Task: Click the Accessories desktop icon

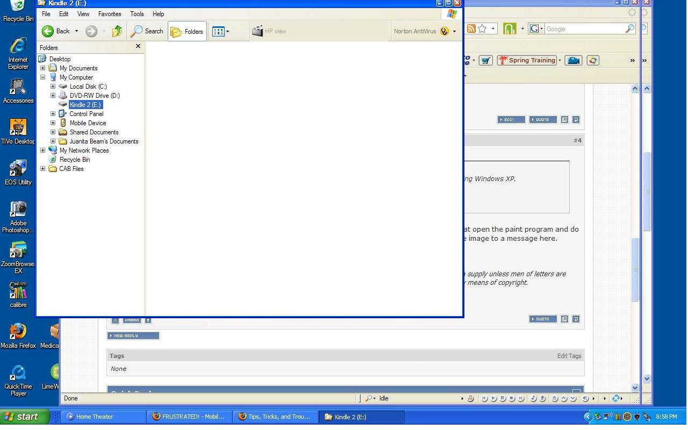Action: (18, 91)
